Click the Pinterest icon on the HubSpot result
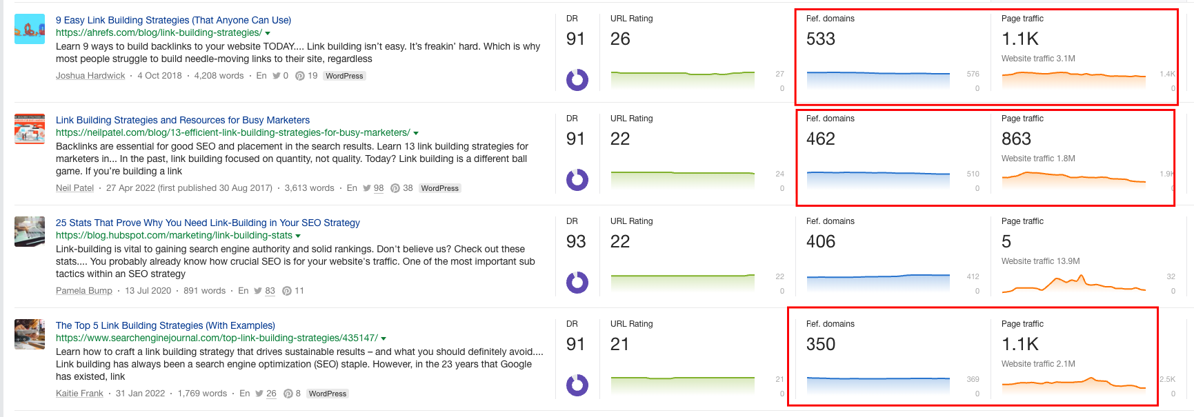1194x417 pixels. (x=287, y=290)
